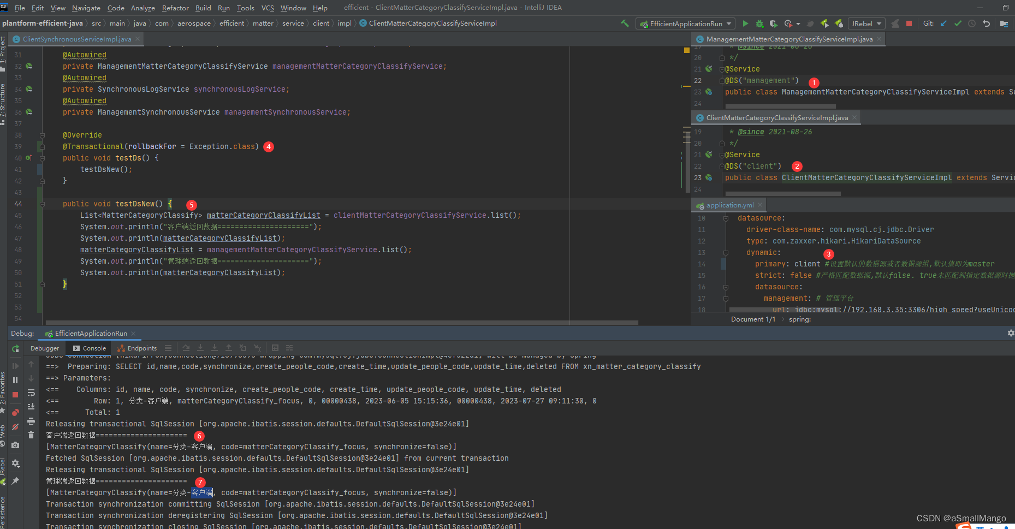Click the Run with Profiler clock icon
This screenshot has height=529, width=1015.
788,23
